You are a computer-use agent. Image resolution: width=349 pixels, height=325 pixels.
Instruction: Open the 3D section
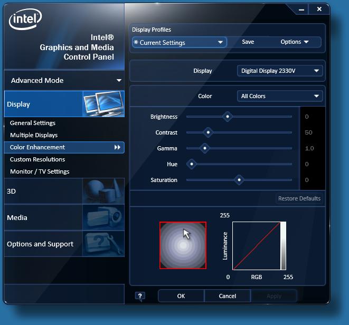pyautogui.click(x=64, y=191)
